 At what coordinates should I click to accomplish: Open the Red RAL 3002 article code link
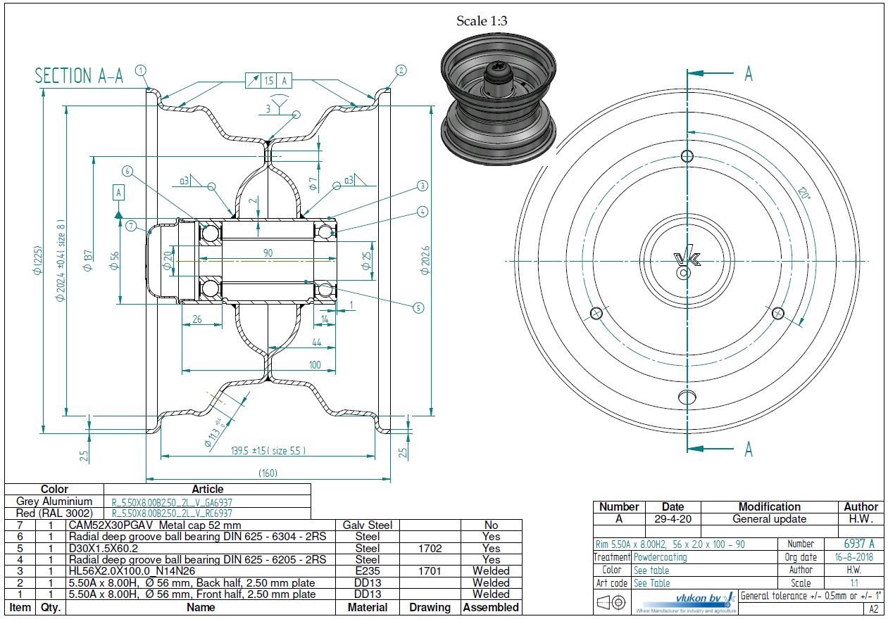point(172,513)
